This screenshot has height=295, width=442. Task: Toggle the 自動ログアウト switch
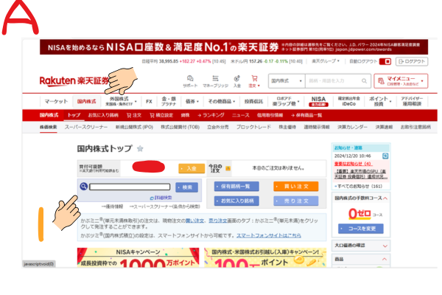(x=385, y=61)
